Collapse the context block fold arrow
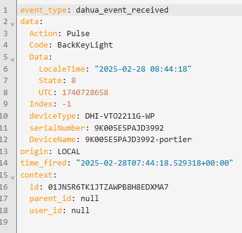 point(13,178)
